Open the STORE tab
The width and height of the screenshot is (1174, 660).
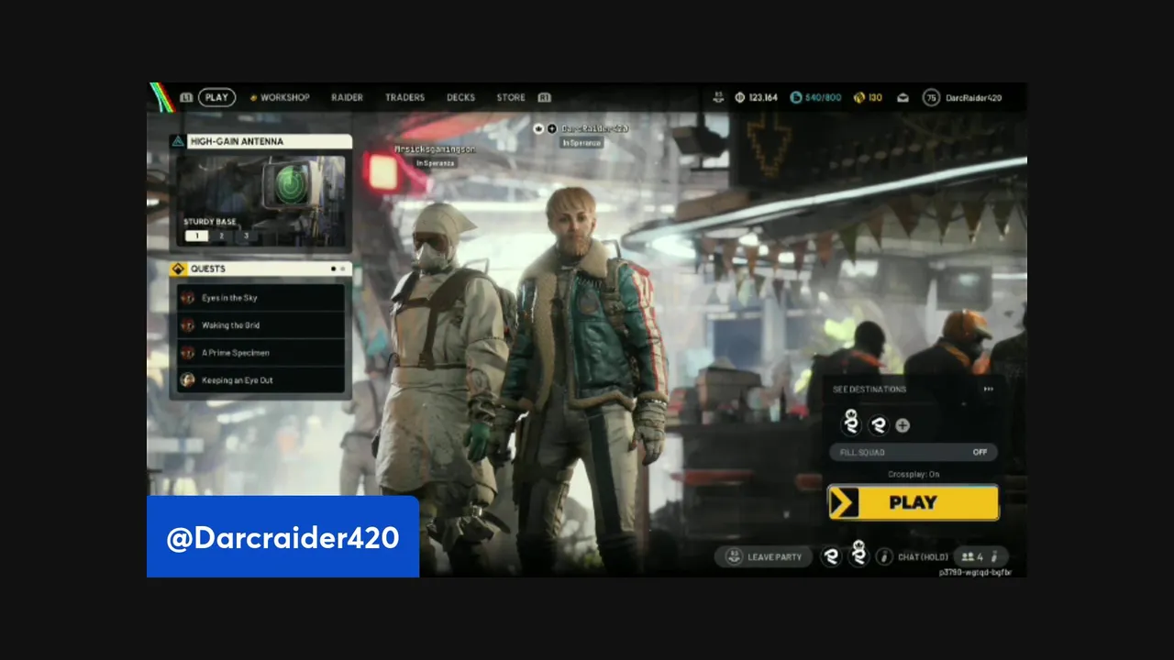pos(511,97)
